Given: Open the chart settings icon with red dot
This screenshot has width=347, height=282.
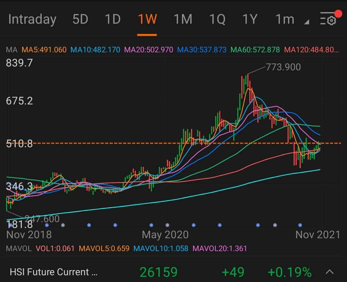Looking at the screenshot, I should (328, 20).
